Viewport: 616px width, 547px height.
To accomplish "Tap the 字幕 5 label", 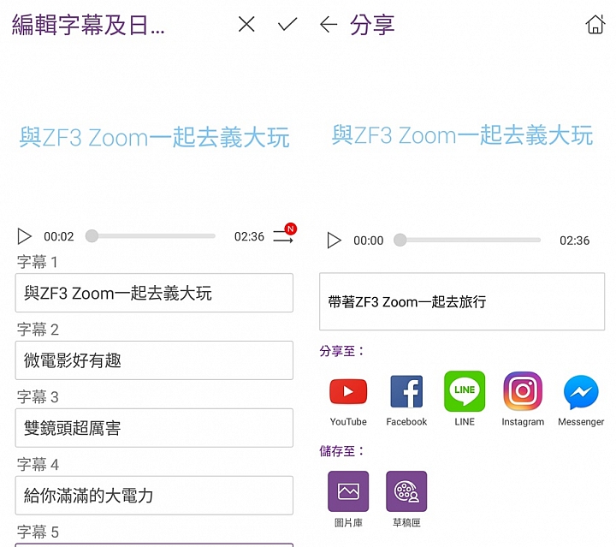I will pyautogui.click(x=38, y=532).
